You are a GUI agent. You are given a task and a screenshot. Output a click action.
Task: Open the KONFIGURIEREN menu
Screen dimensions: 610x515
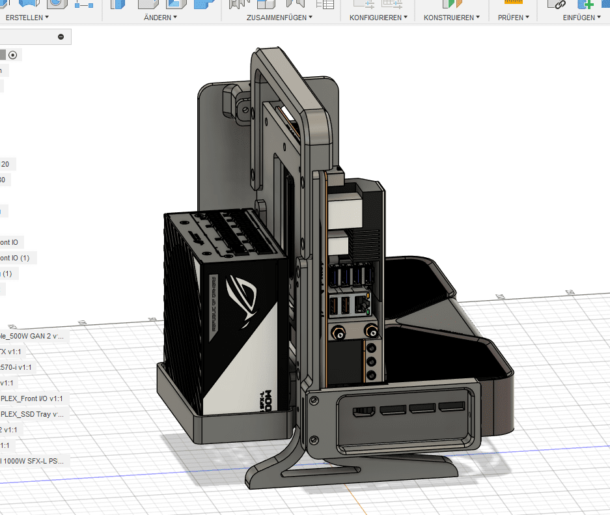[x=378, y=18]
